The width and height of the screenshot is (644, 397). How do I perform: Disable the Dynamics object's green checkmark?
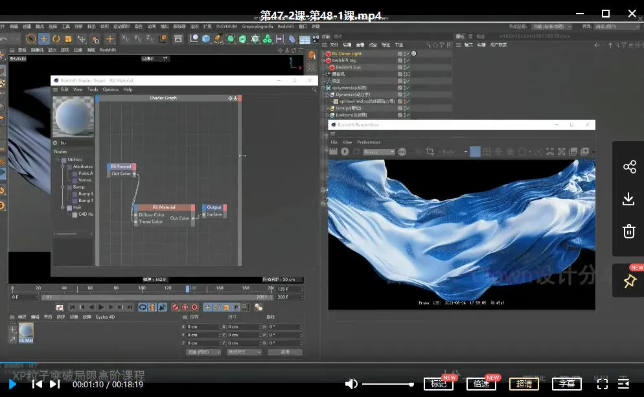408,94
